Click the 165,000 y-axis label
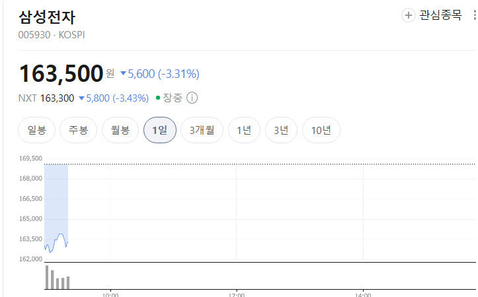The image size is (478, 297). [30, 219]
